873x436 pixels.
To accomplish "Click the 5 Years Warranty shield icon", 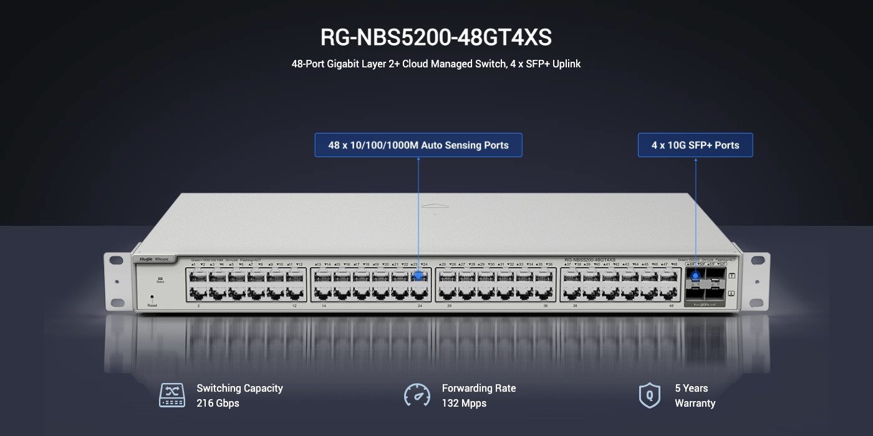I will coord(650,395).
